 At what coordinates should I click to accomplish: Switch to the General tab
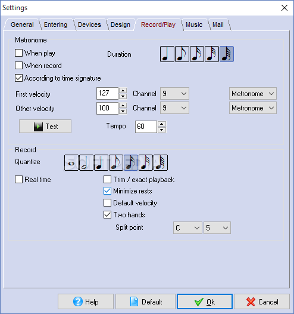tap(22, 24)
